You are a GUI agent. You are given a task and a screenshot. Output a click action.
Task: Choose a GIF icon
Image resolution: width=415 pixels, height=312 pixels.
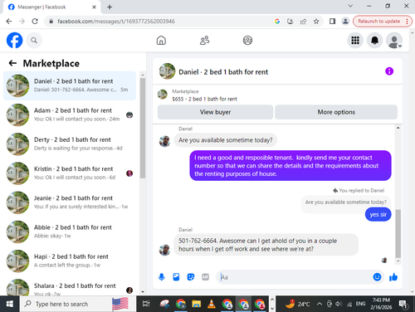(x=205, y=277)
